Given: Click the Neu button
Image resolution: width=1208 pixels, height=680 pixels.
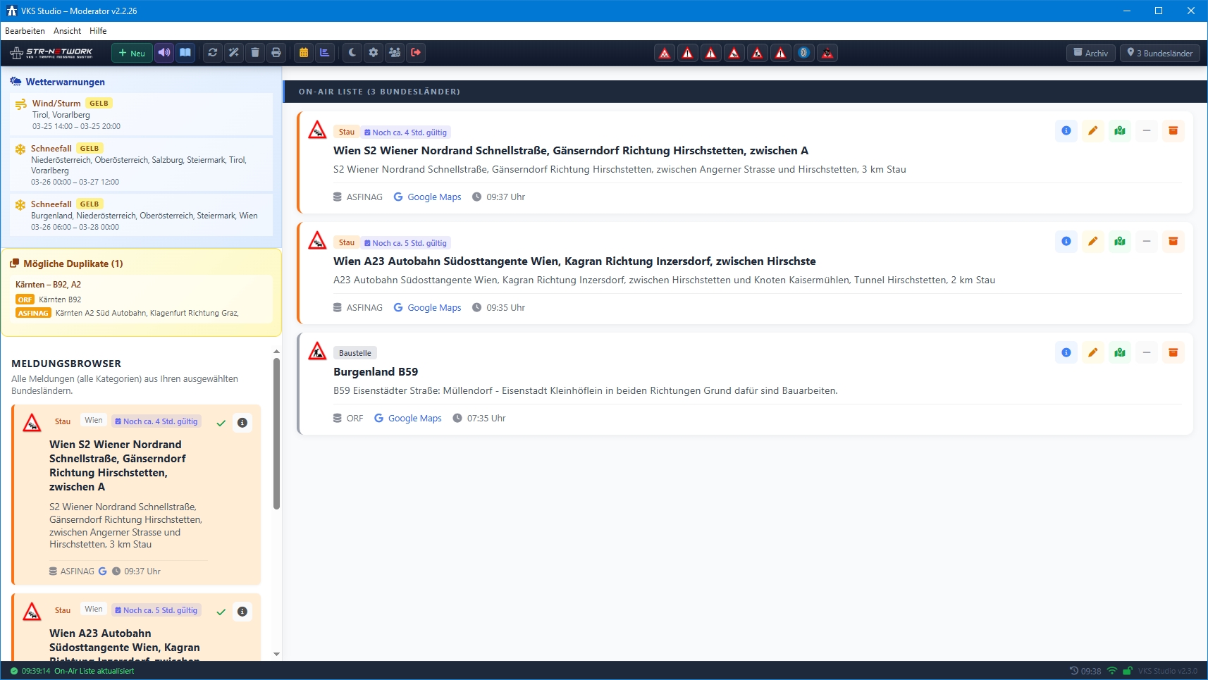Looking at the screenshot, I should [x=132, y=53].
